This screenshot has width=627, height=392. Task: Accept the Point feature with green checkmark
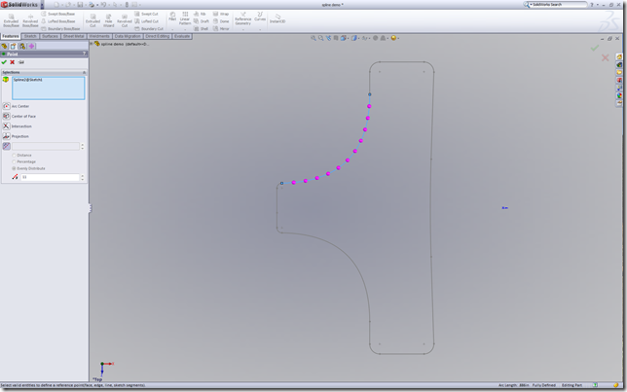[4, 62]
